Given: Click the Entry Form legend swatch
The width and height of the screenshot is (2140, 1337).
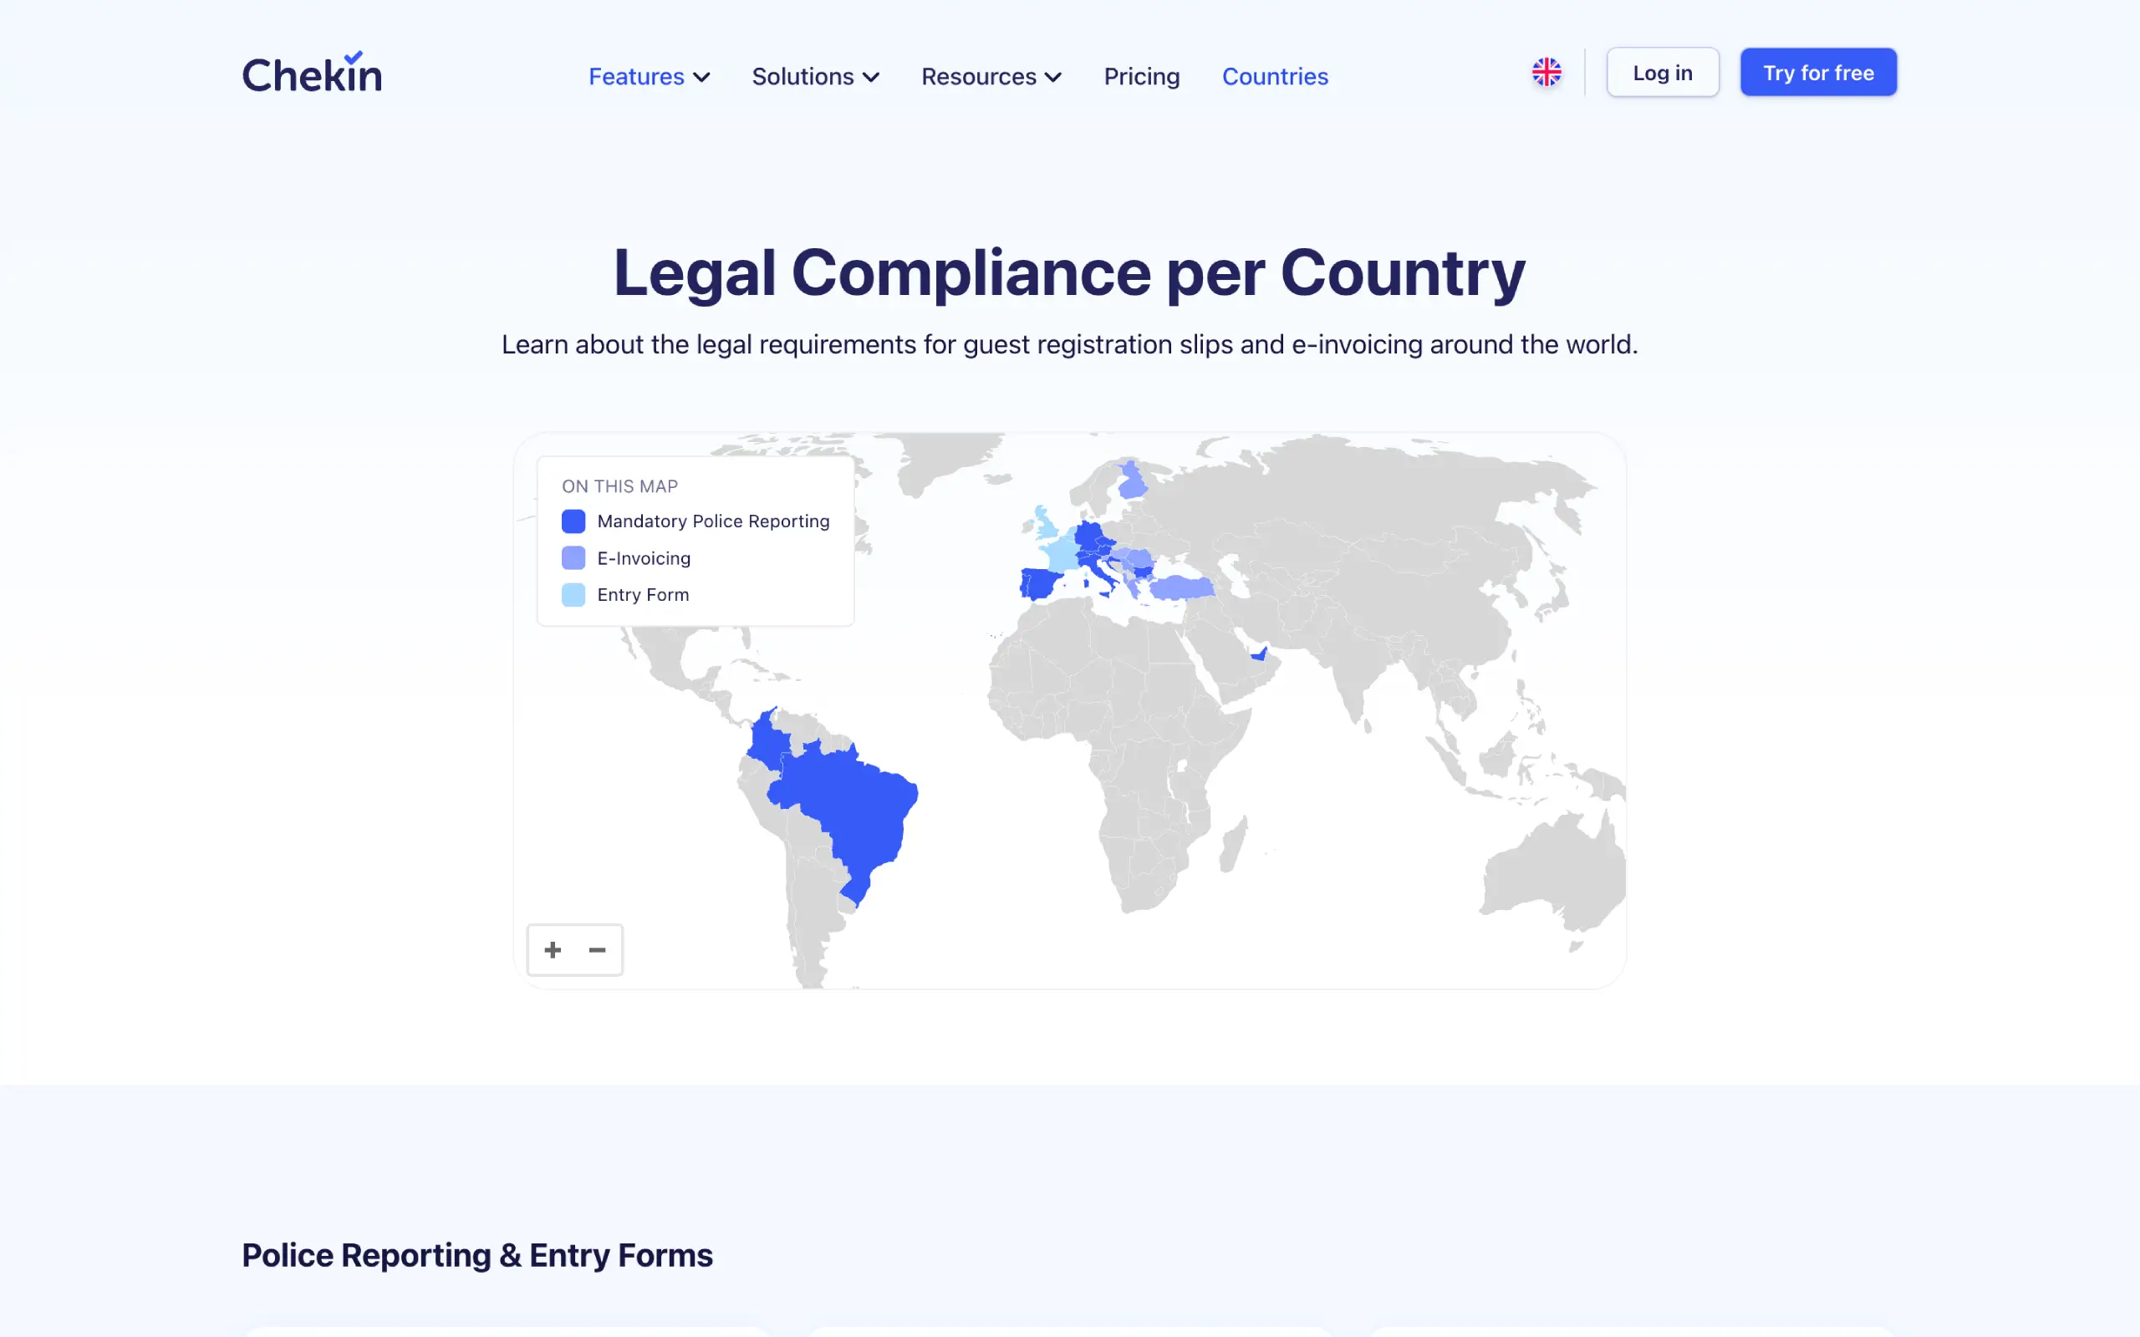Looking at the screenshot, I should pos(573,595).
